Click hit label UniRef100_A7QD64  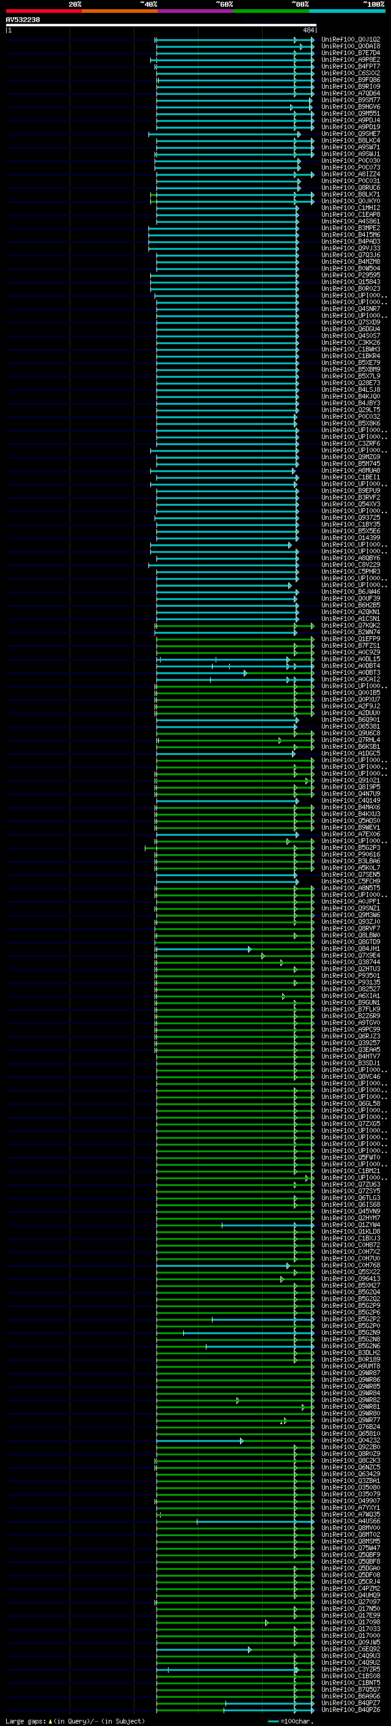coord(351,93)
